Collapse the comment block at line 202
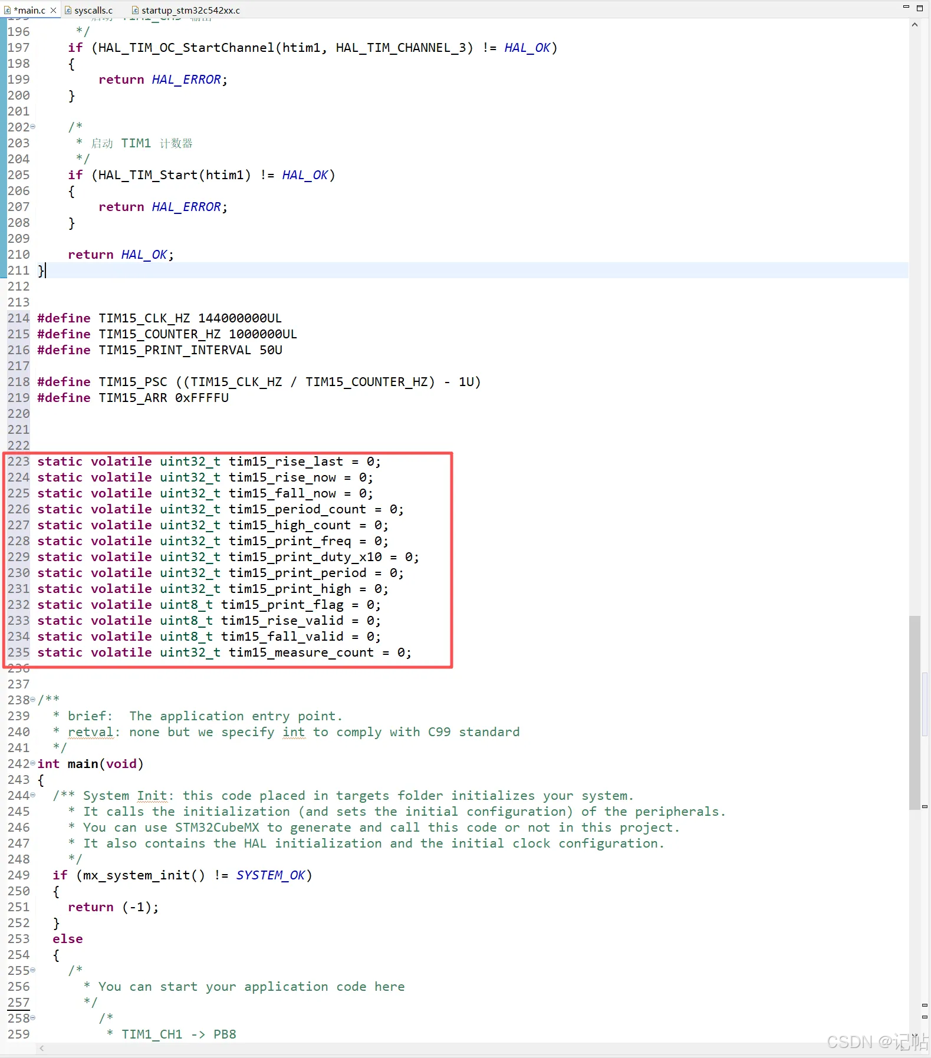931x1058 pixels. coord(33,127)
